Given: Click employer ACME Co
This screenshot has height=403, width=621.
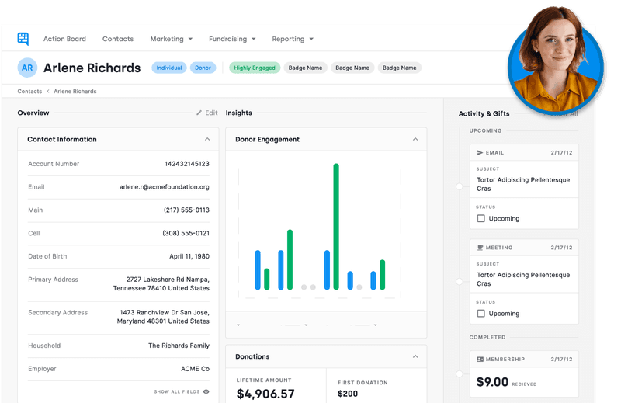Looking at the screenshot, I should pos(196,369).
